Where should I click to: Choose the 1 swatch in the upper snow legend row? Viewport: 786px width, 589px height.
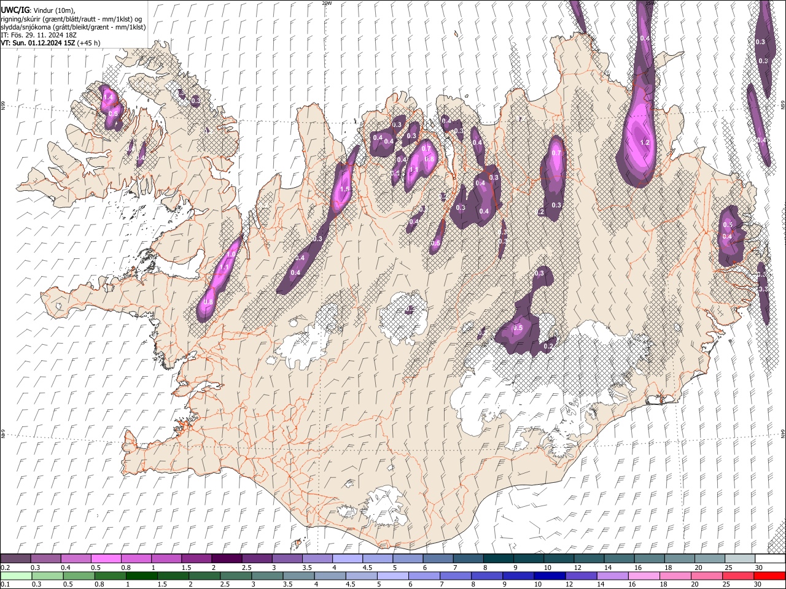pos(166,559)
